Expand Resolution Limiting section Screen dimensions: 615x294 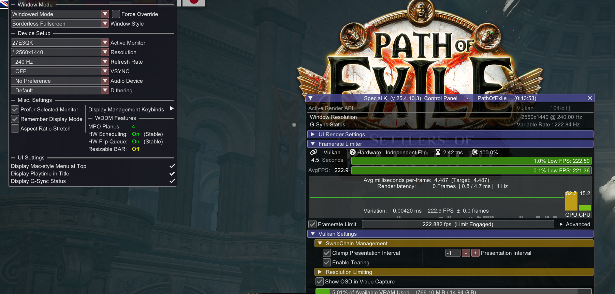tap(454, 272)
